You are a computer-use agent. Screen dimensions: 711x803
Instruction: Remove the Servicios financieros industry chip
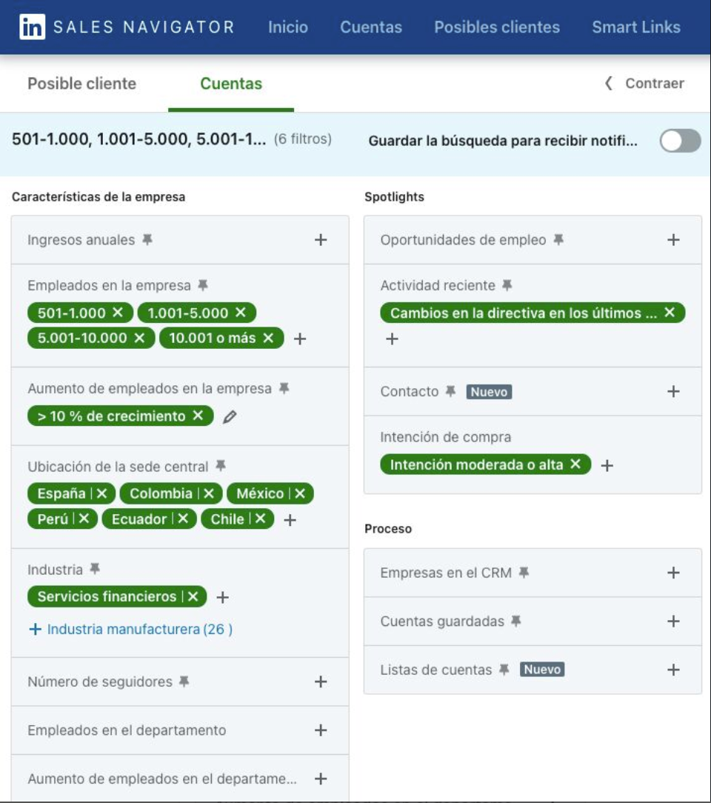tap(193, 596)
